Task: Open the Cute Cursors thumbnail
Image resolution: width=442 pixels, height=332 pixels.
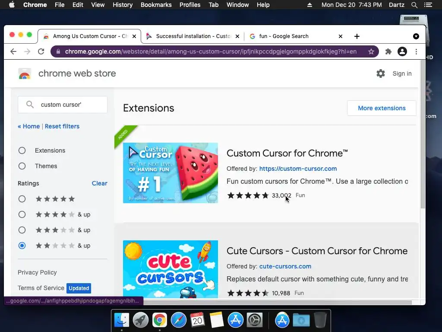Action: click(x=170, y=269)
